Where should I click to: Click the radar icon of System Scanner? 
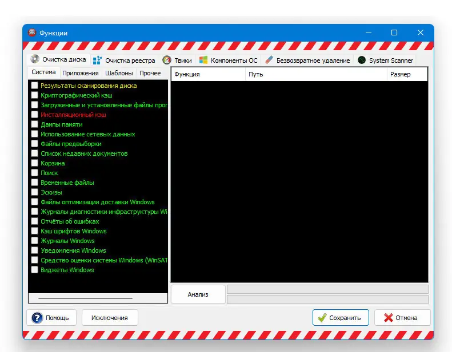(x=362, y=60)
